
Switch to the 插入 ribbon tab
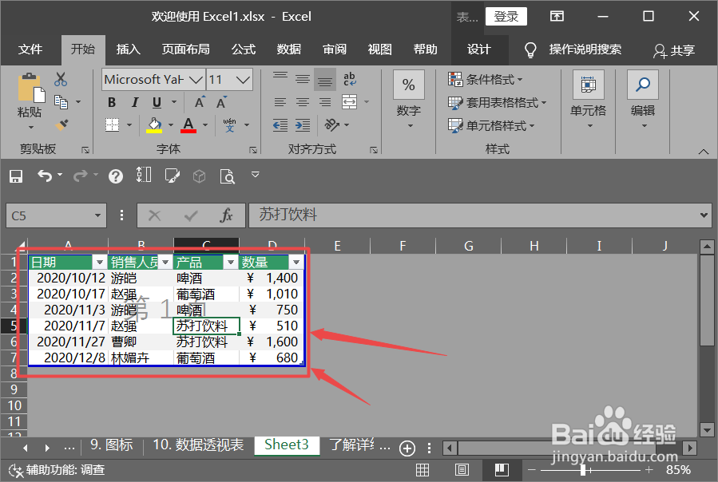pos(128,49)
